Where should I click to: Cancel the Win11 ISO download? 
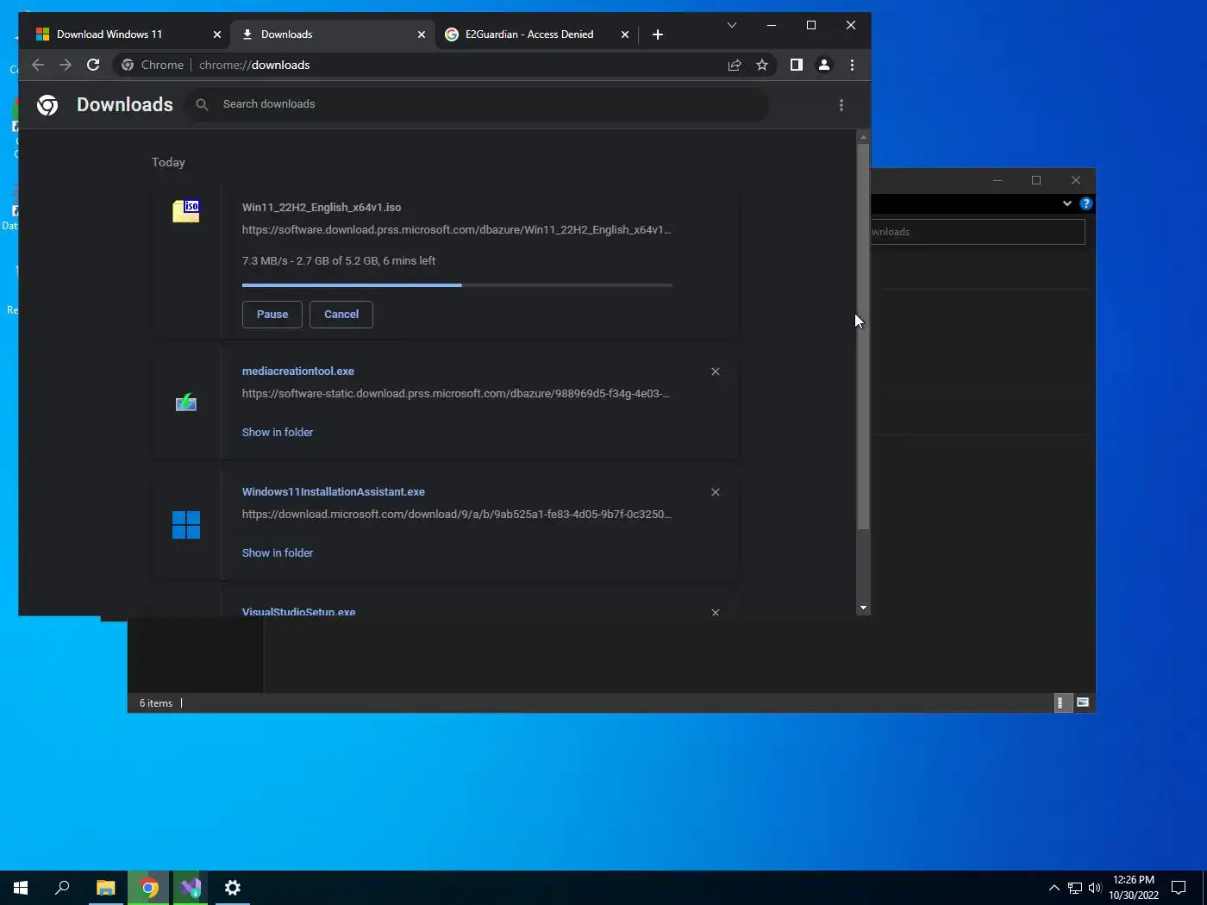point(341,315)
